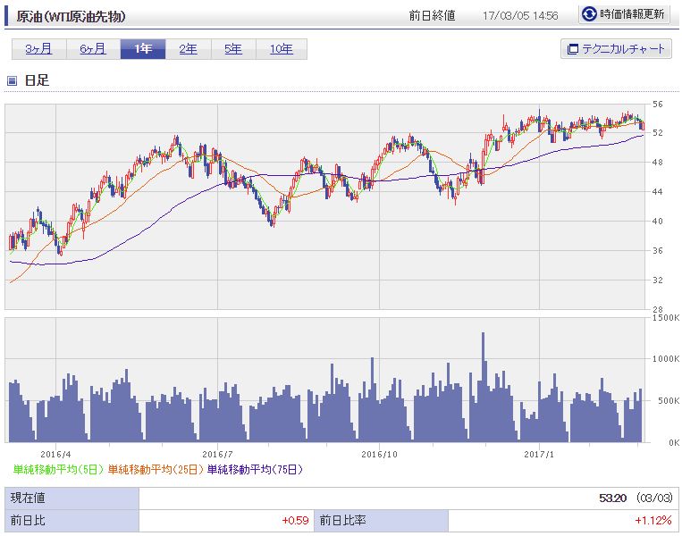The width and height of the screenshot is (682, 536).
Task: Select the active 1年 tab
Action: pos(143,49)
